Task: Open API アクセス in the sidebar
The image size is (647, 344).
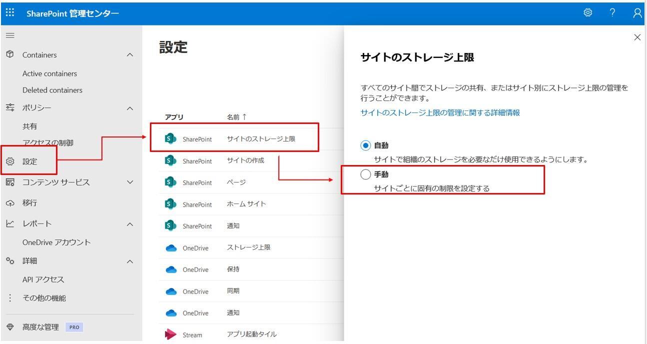Action: 43,279
